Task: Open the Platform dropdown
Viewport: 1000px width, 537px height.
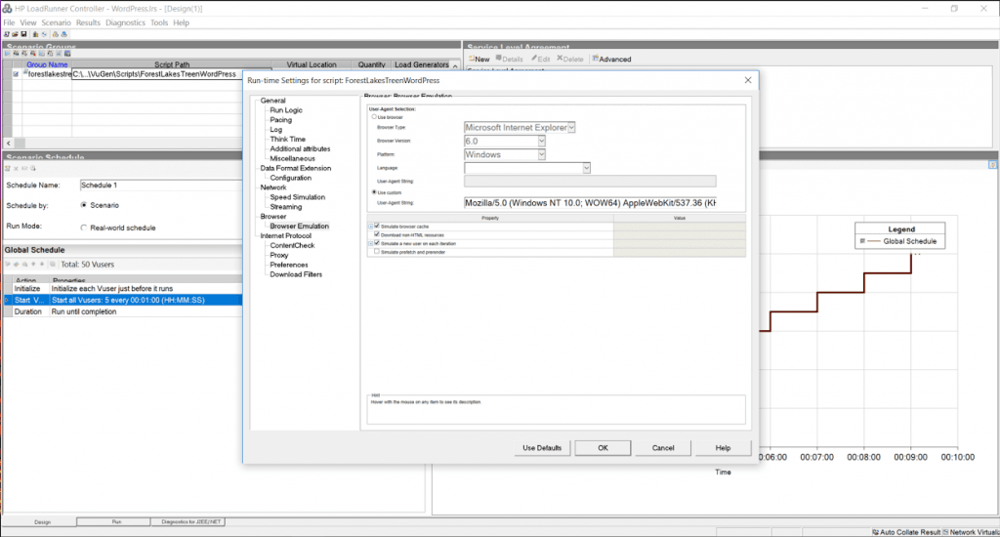Action: pyautogui.click(x=541, y=154)
